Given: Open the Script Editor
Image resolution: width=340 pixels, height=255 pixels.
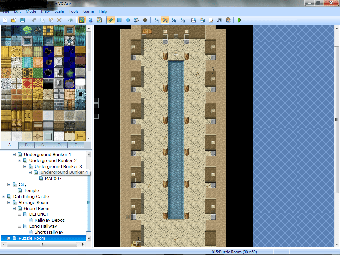Looking at the screenshot, I should (212, 20).
